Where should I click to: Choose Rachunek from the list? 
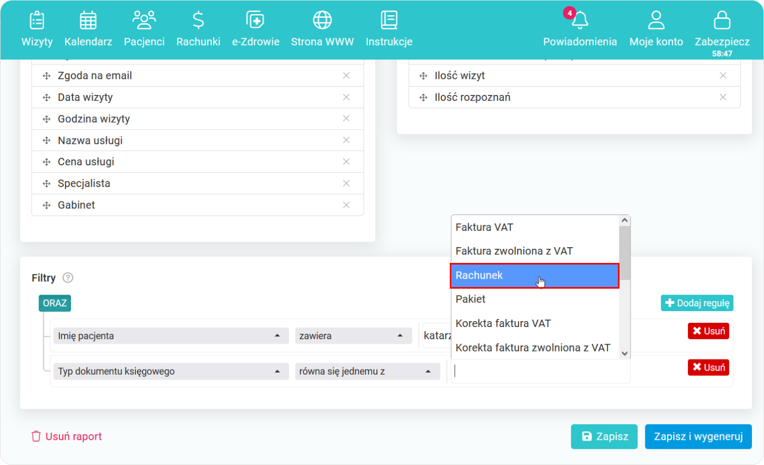535,276
